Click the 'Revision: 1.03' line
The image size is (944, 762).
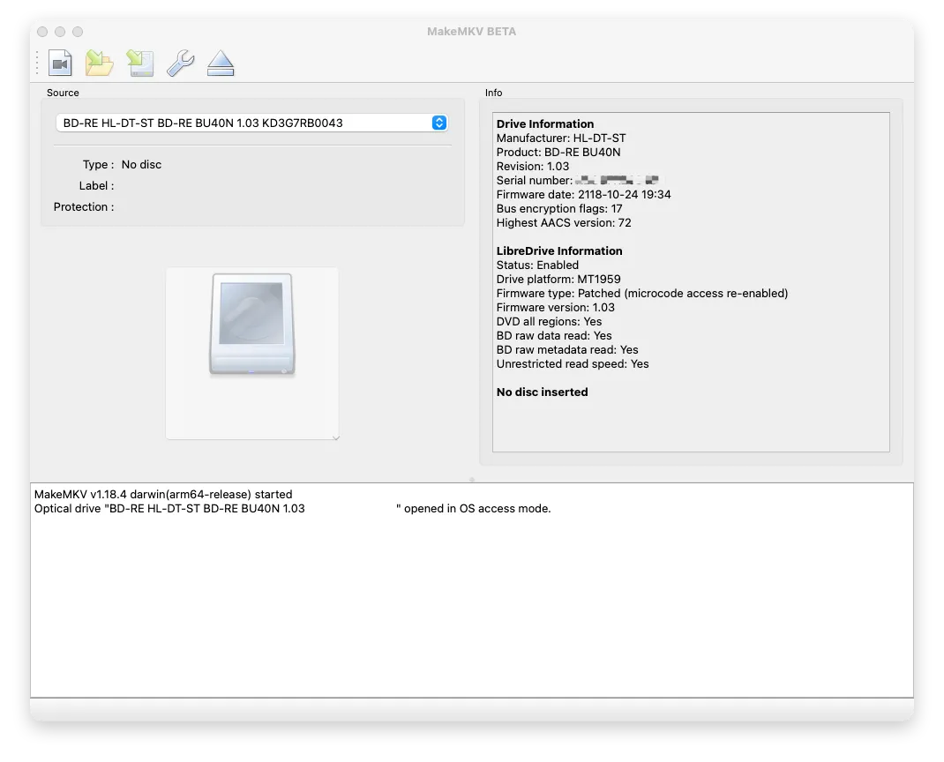point(533,166)
